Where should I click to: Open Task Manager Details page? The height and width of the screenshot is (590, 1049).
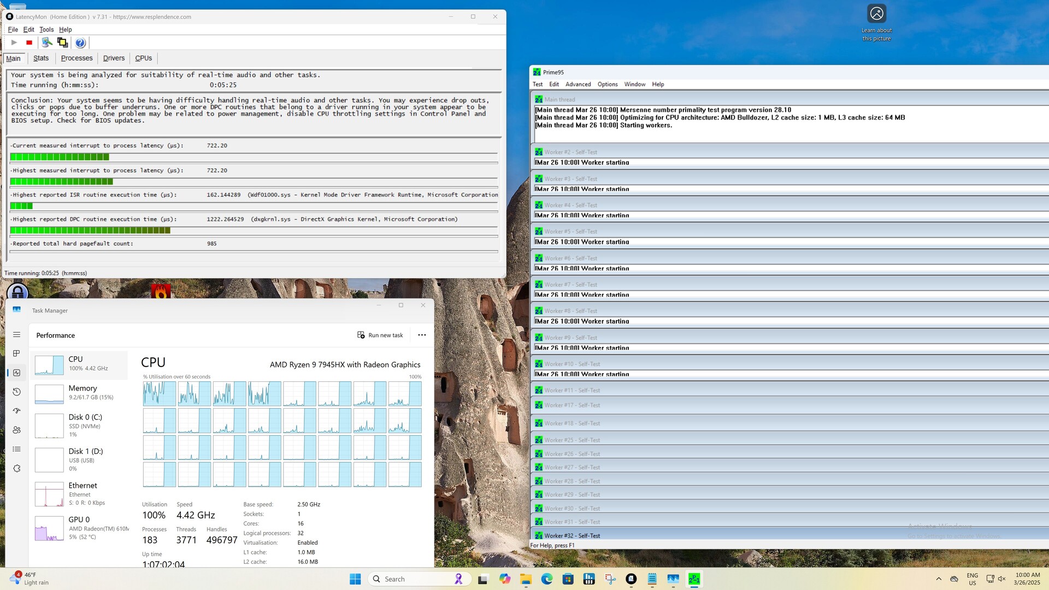tap(16, 449)
